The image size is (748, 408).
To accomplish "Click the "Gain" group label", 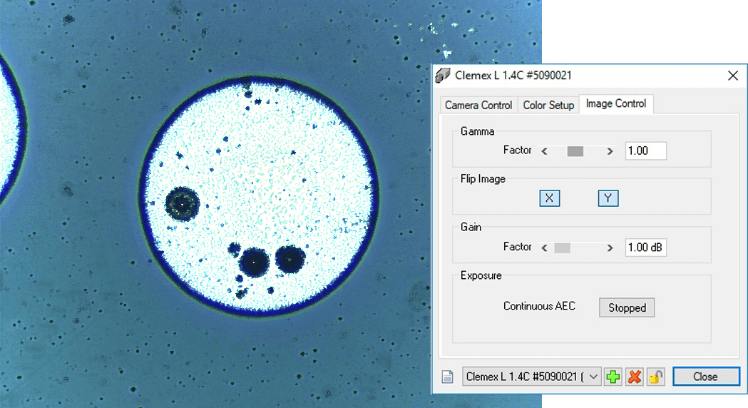I will click(x=471, y=227).
